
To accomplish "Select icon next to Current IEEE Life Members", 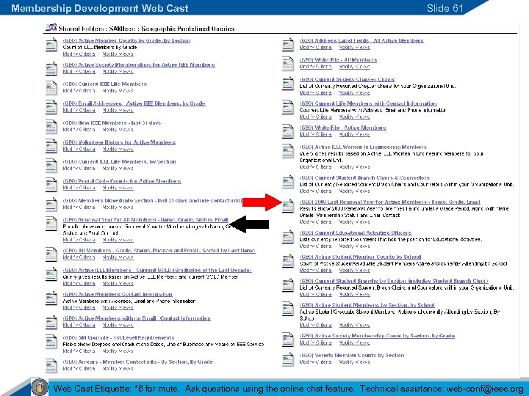I will (51, 88).
